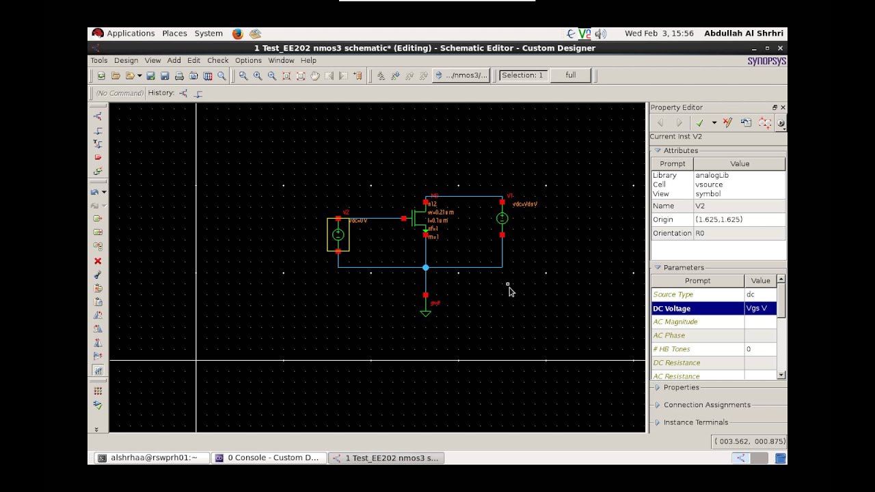Click the Zoom In magnifier icon
The height and width of the screenshot is (492, 875).
(258, 76)
